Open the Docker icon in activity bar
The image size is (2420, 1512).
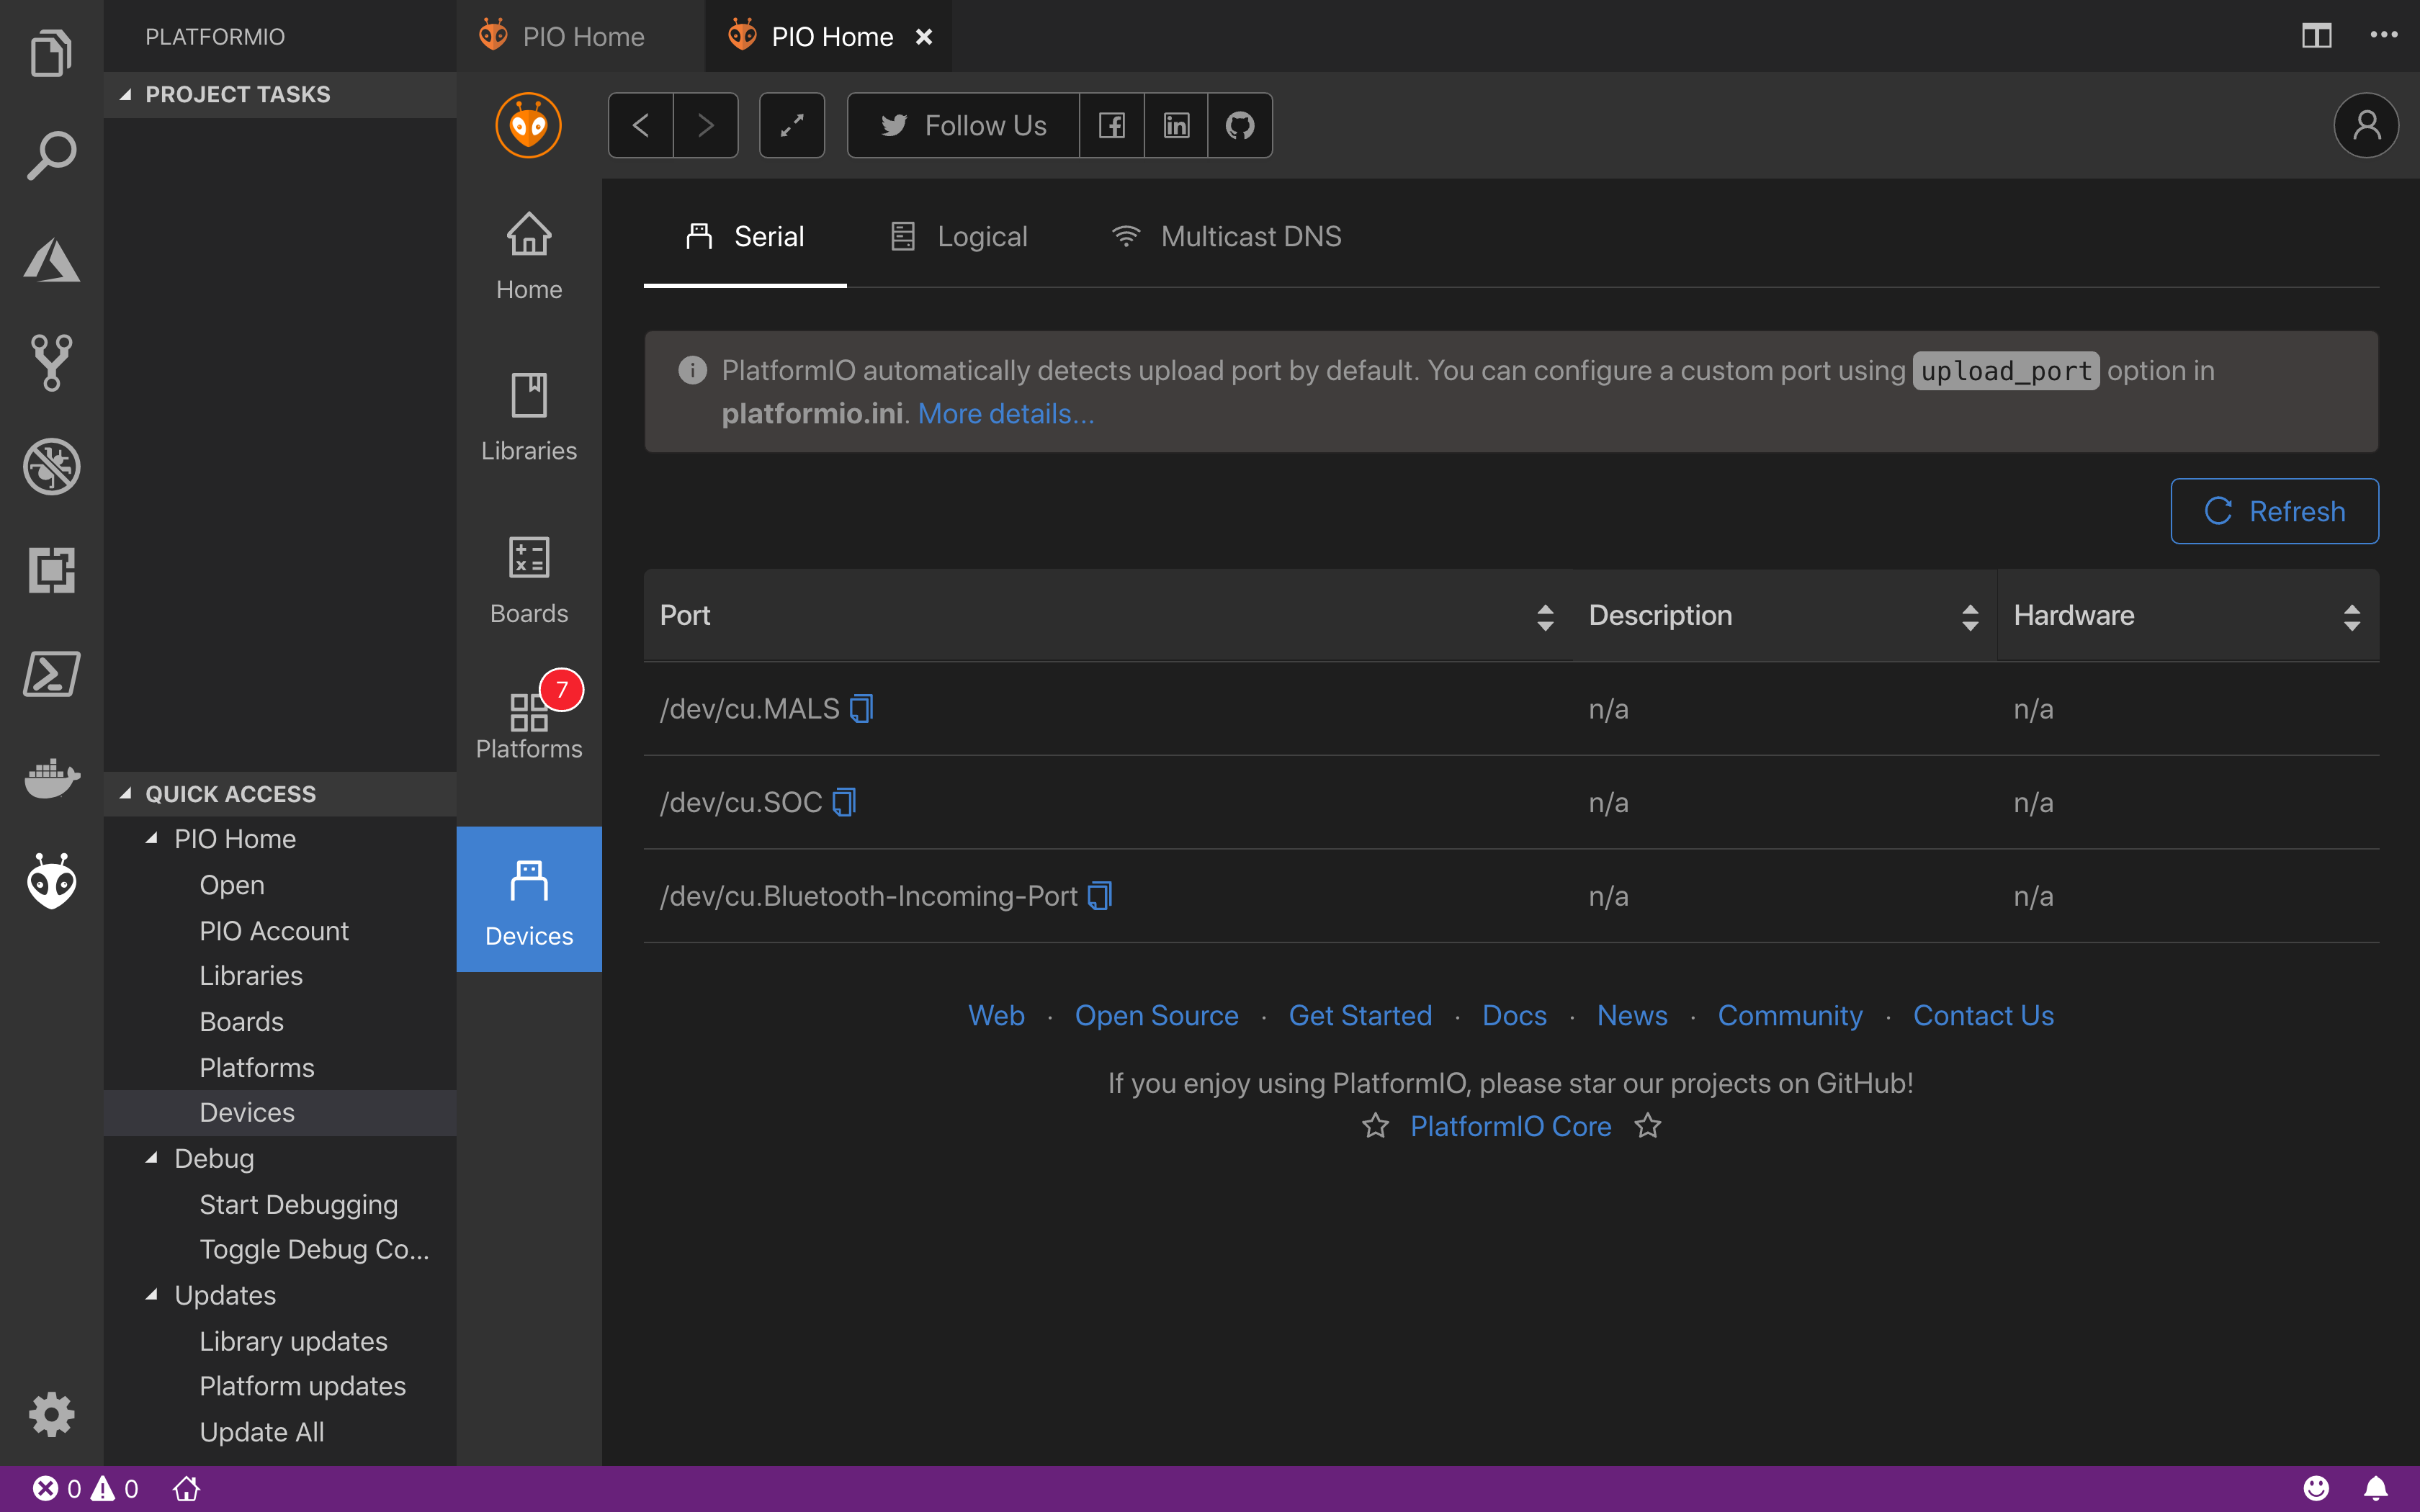click(51, 777)
